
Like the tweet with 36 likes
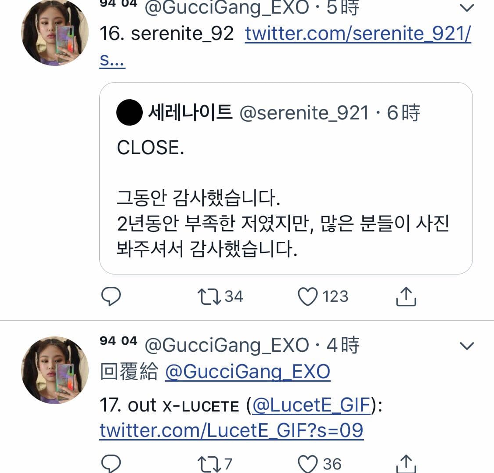pos(308,464)
